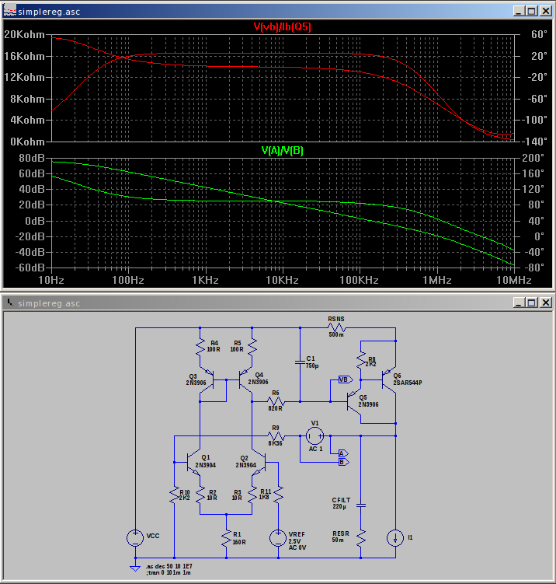556x584 pixels.
Task: Click the -140° right phase axis label
Action: click(x=534, y=142)
